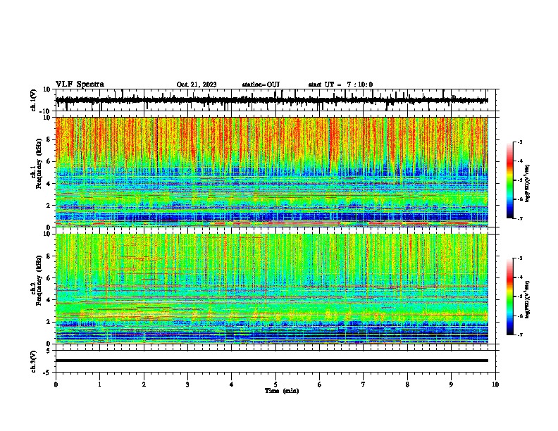Click the log(PSD) label beside ch.2 color bar
Image resolution: width=558 pixels, height=431 pixels.
(x=527, y=299)
